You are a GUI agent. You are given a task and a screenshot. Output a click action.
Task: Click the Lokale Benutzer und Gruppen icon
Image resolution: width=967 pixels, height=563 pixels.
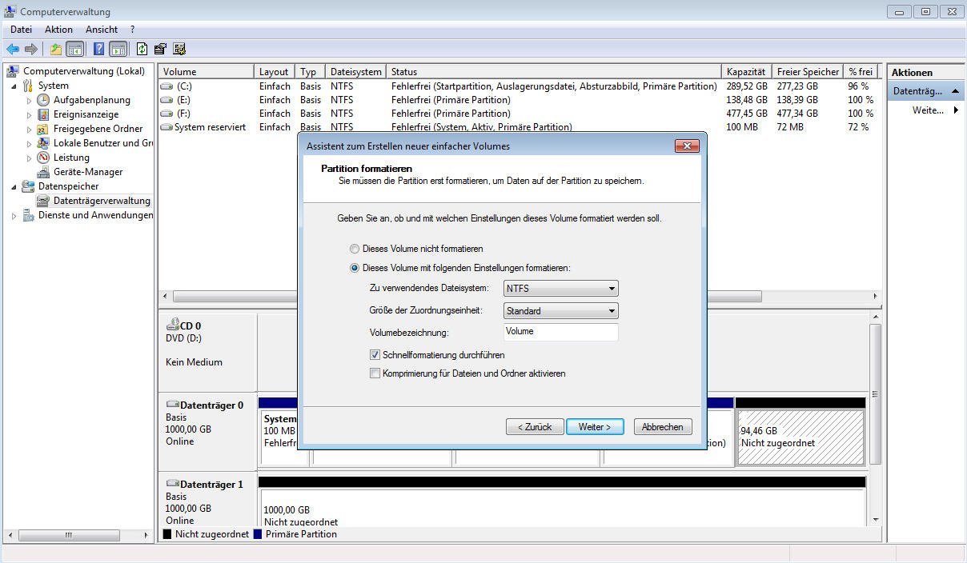[x=43, y=143]
